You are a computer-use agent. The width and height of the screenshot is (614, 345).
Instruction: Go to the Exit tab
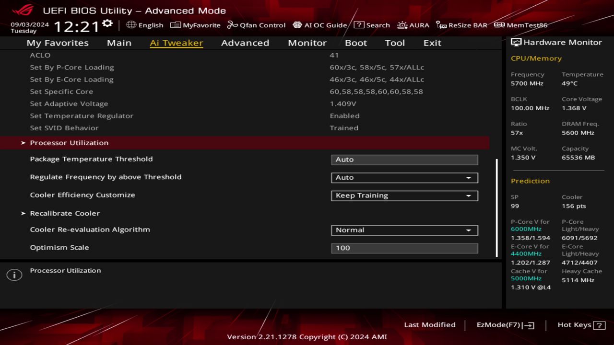(x=432, y=43)
